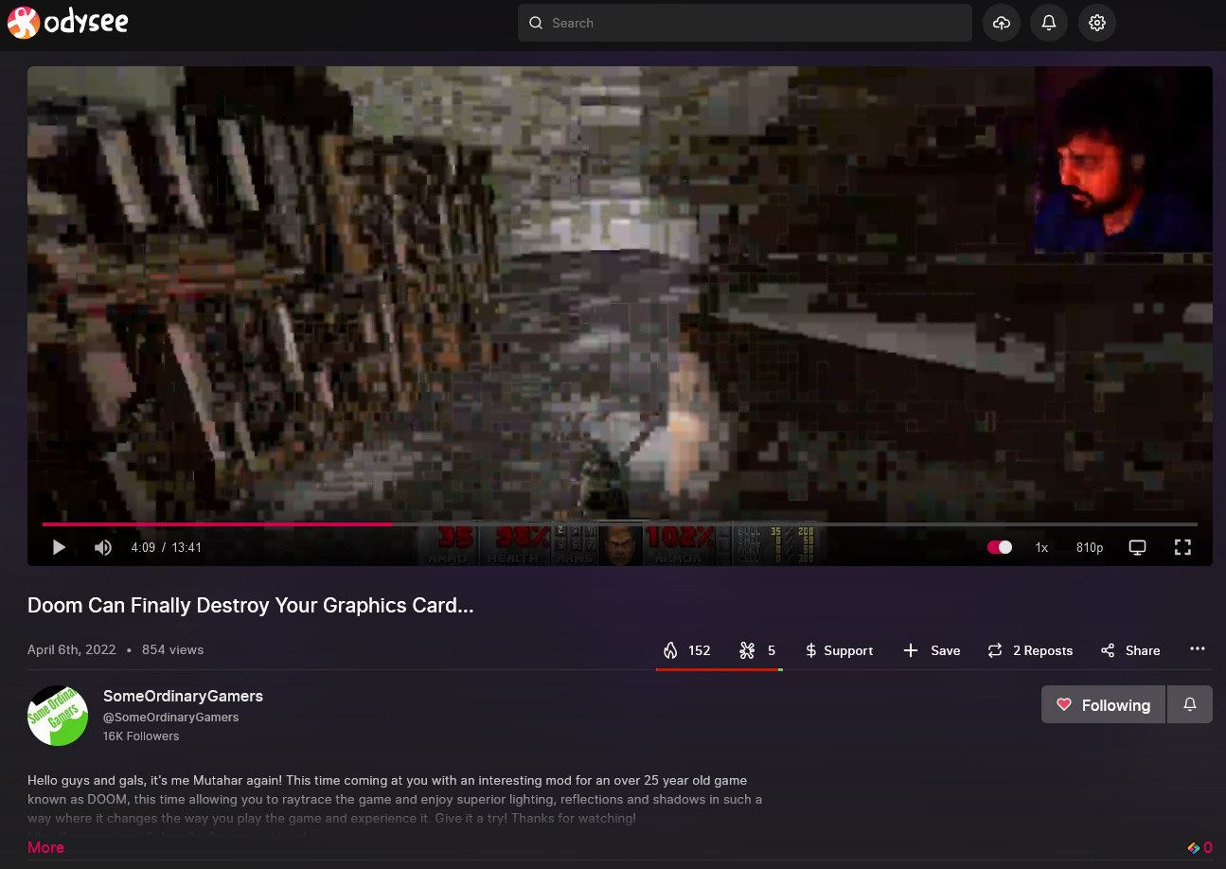The image size is (1226, 869).
Task: Open the SomeOrdinaryGamers channel name link
Action: point(183,696)
